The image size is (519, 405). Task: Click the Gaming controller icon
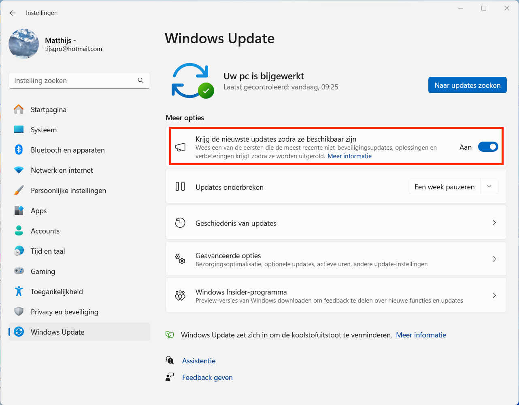[19, 271]
